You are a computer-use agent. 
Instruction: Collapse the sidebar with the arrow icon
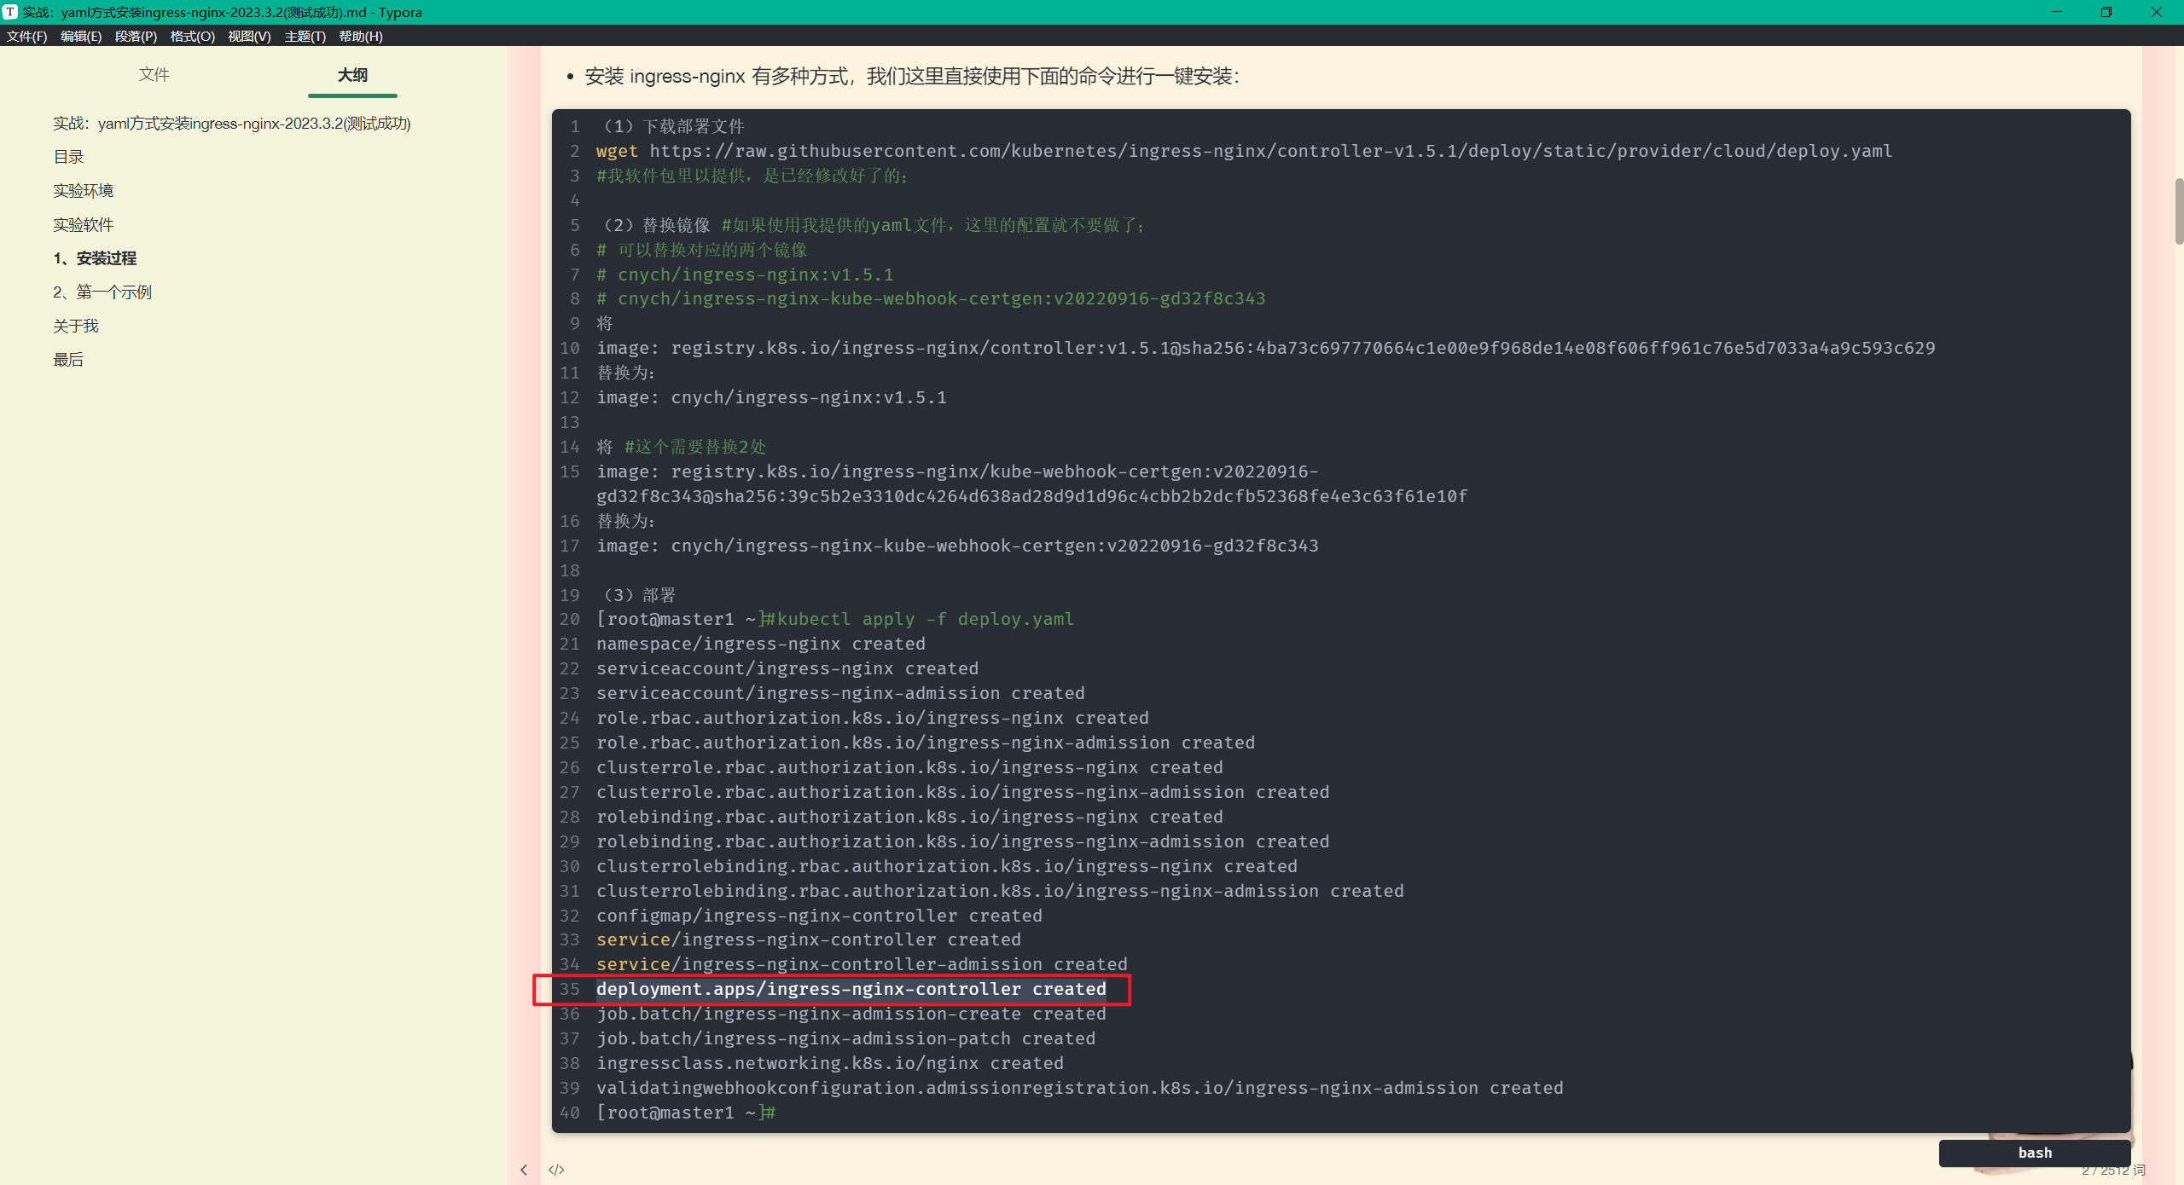524,1170
